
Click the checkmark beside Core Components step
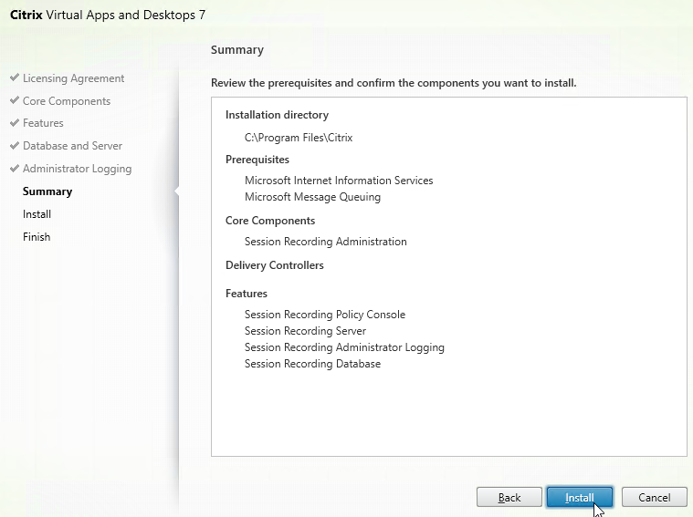(x=14, y=99)
